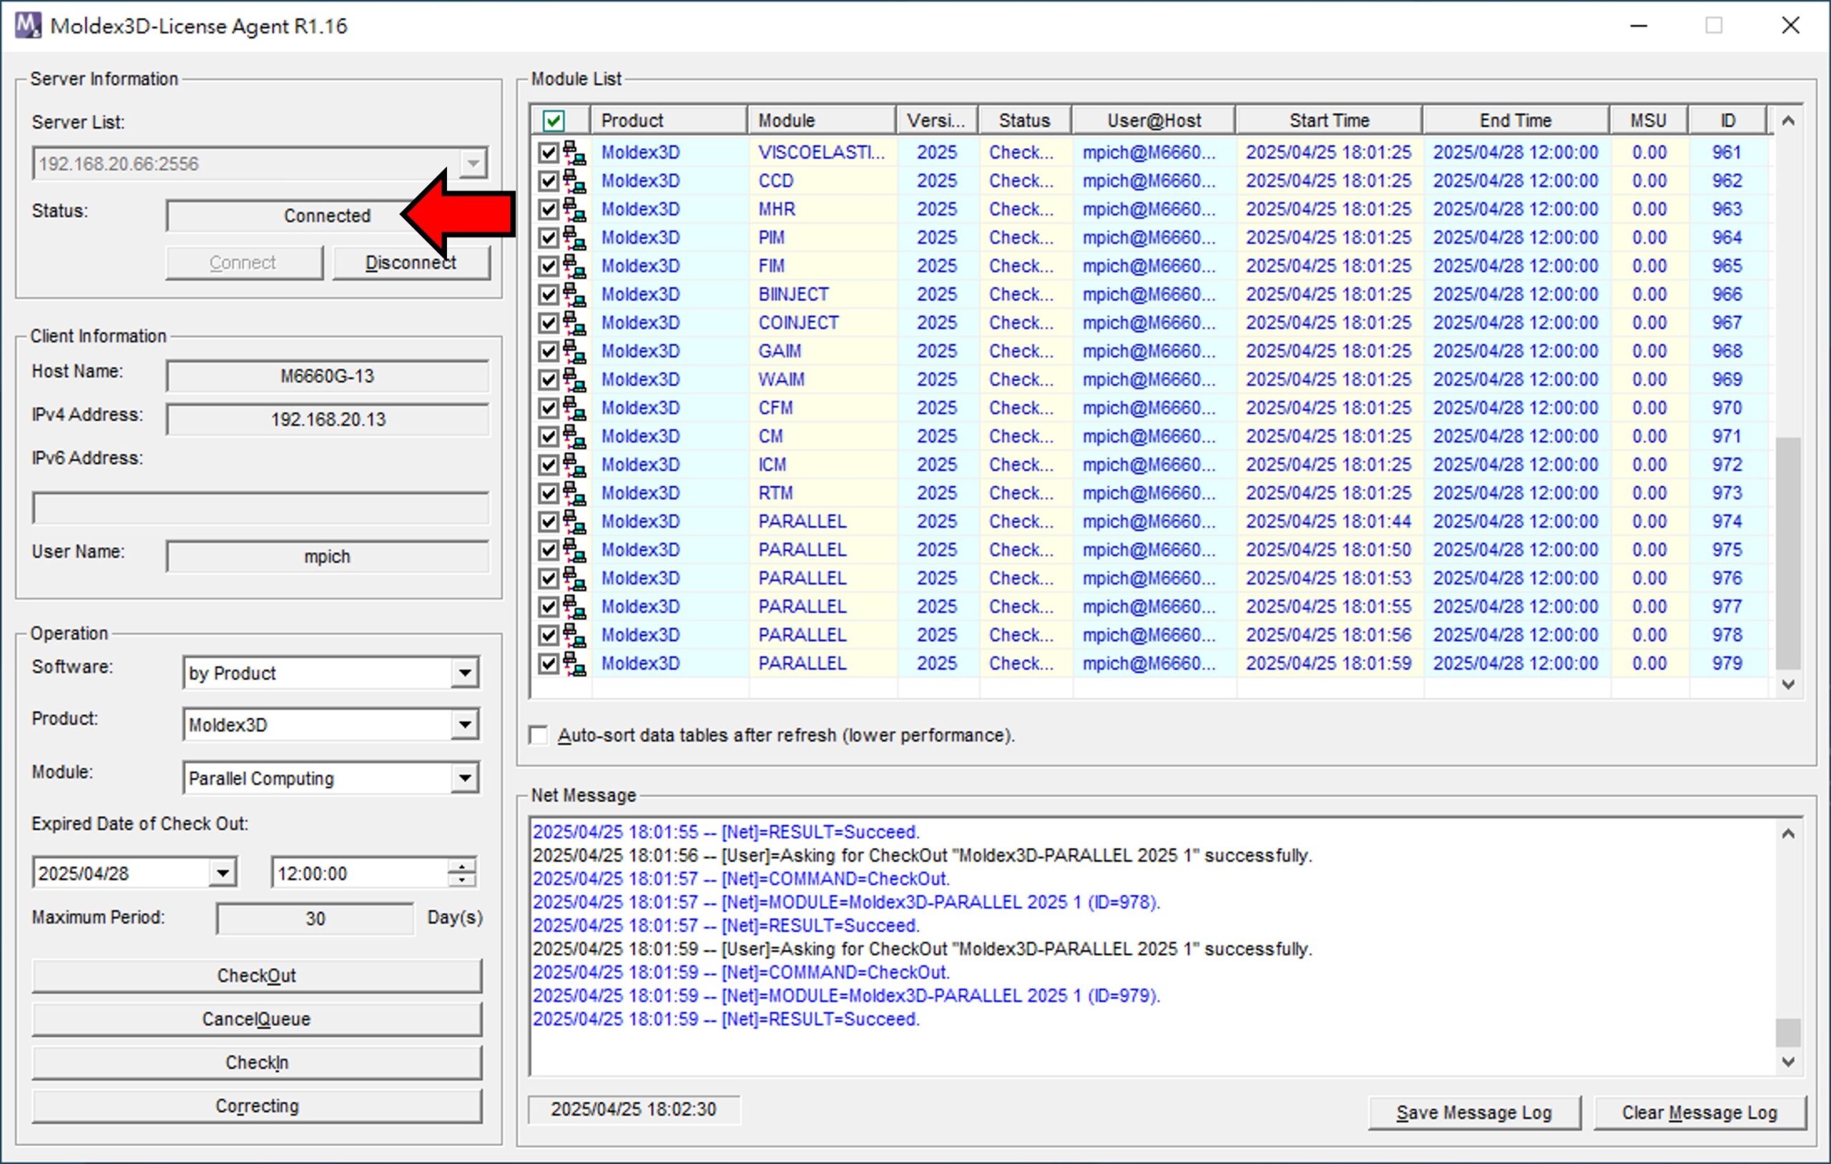Sort by ID column header
The width and height of the screenshot is (1831, 1164).
pos(1727,120)
